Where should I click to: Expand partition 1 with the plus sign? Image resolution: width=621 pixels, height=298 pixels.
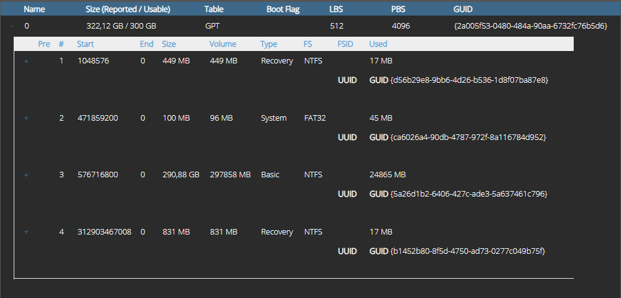click(26, 61)
